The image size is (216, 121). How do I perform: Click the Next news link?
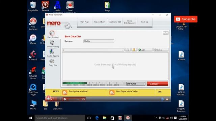point(160,91)
